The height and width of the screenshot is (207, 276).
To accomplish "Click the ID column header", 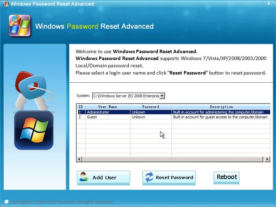I will [x=81, y=107].
